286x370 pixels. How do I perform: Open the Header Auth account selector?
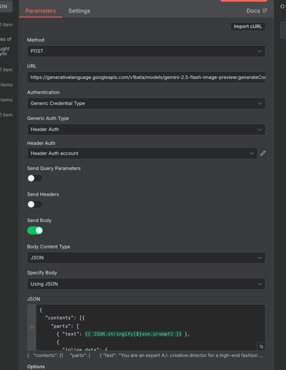pyautogui.click(x=142, y=153)
